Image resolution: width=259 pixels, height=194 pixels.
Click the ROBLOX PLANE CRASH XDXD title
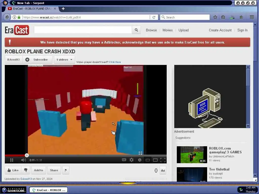pyautogui.click(x=40, y=52)
